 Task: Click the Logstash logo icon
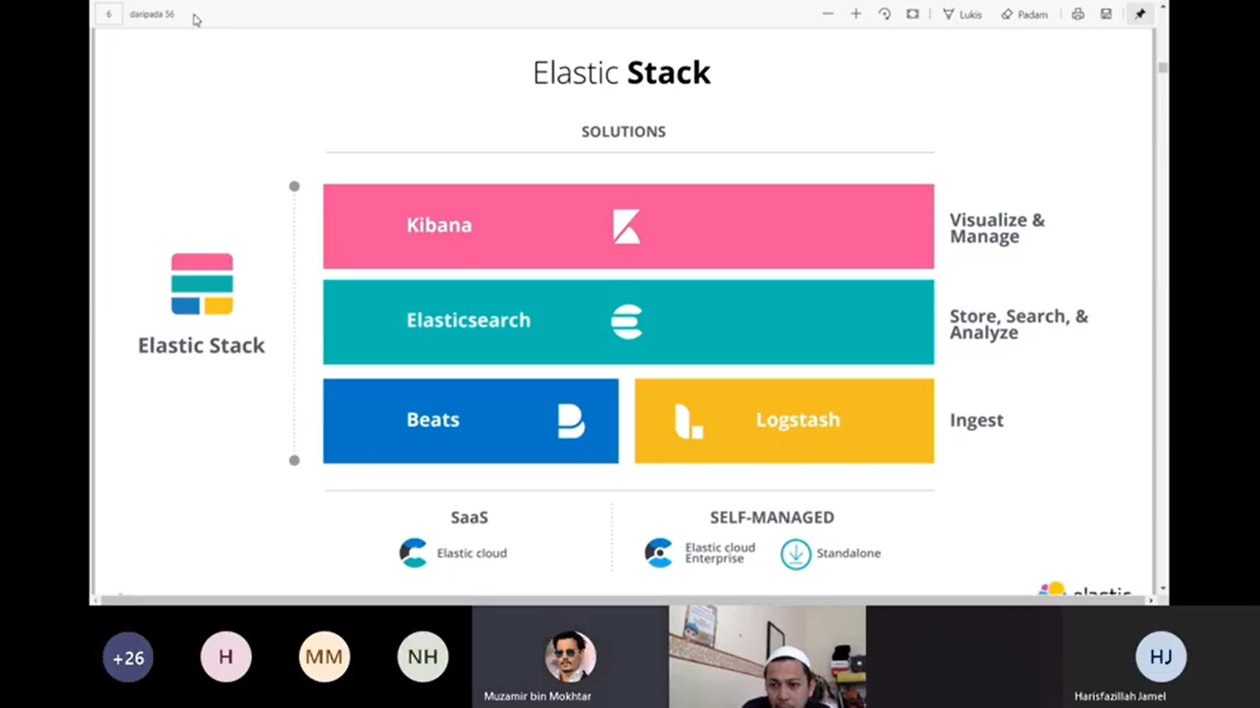(688, 421)
